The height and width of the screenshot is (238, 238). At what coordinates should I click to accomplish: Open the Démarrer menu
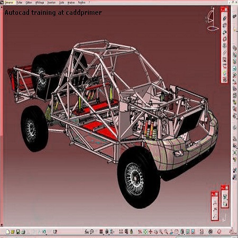coord(8,3)
